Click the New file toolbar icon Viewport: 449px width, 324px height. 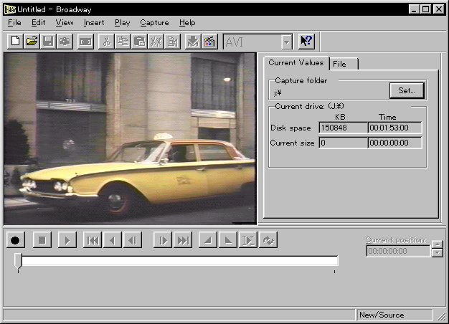click(x=15, y=42)
